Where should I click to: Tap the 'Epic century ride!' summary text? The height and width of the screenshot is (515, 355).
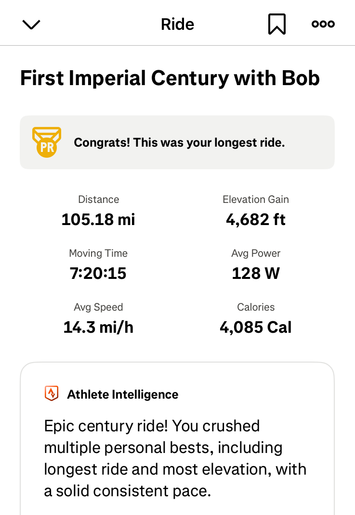[x=175, y=458]
